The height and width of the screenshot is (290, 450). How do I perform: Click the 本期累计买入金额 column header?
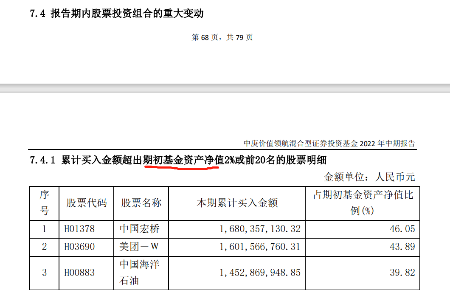[237, 203]
